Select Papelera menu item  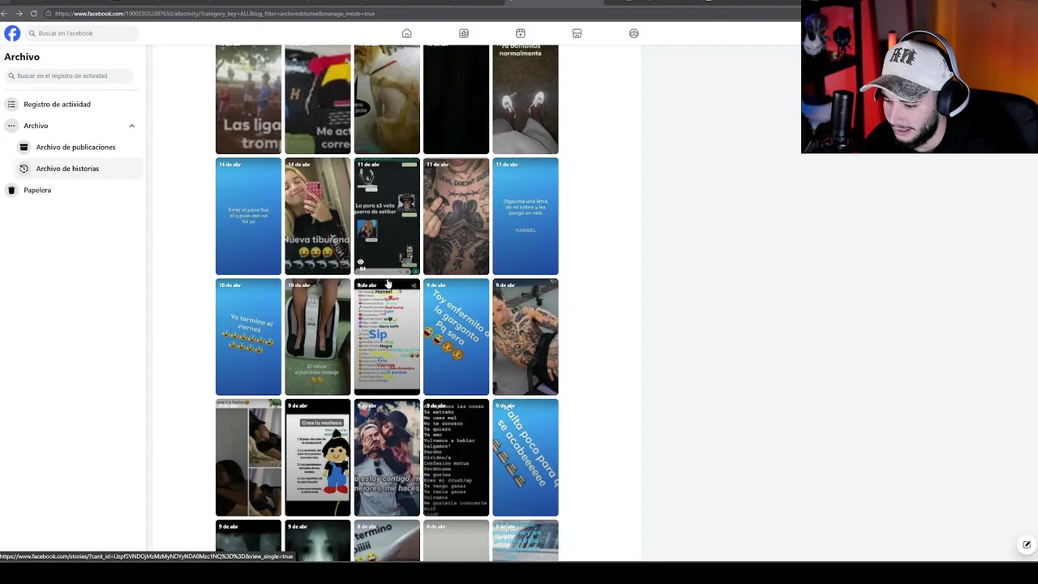point(71,190)
